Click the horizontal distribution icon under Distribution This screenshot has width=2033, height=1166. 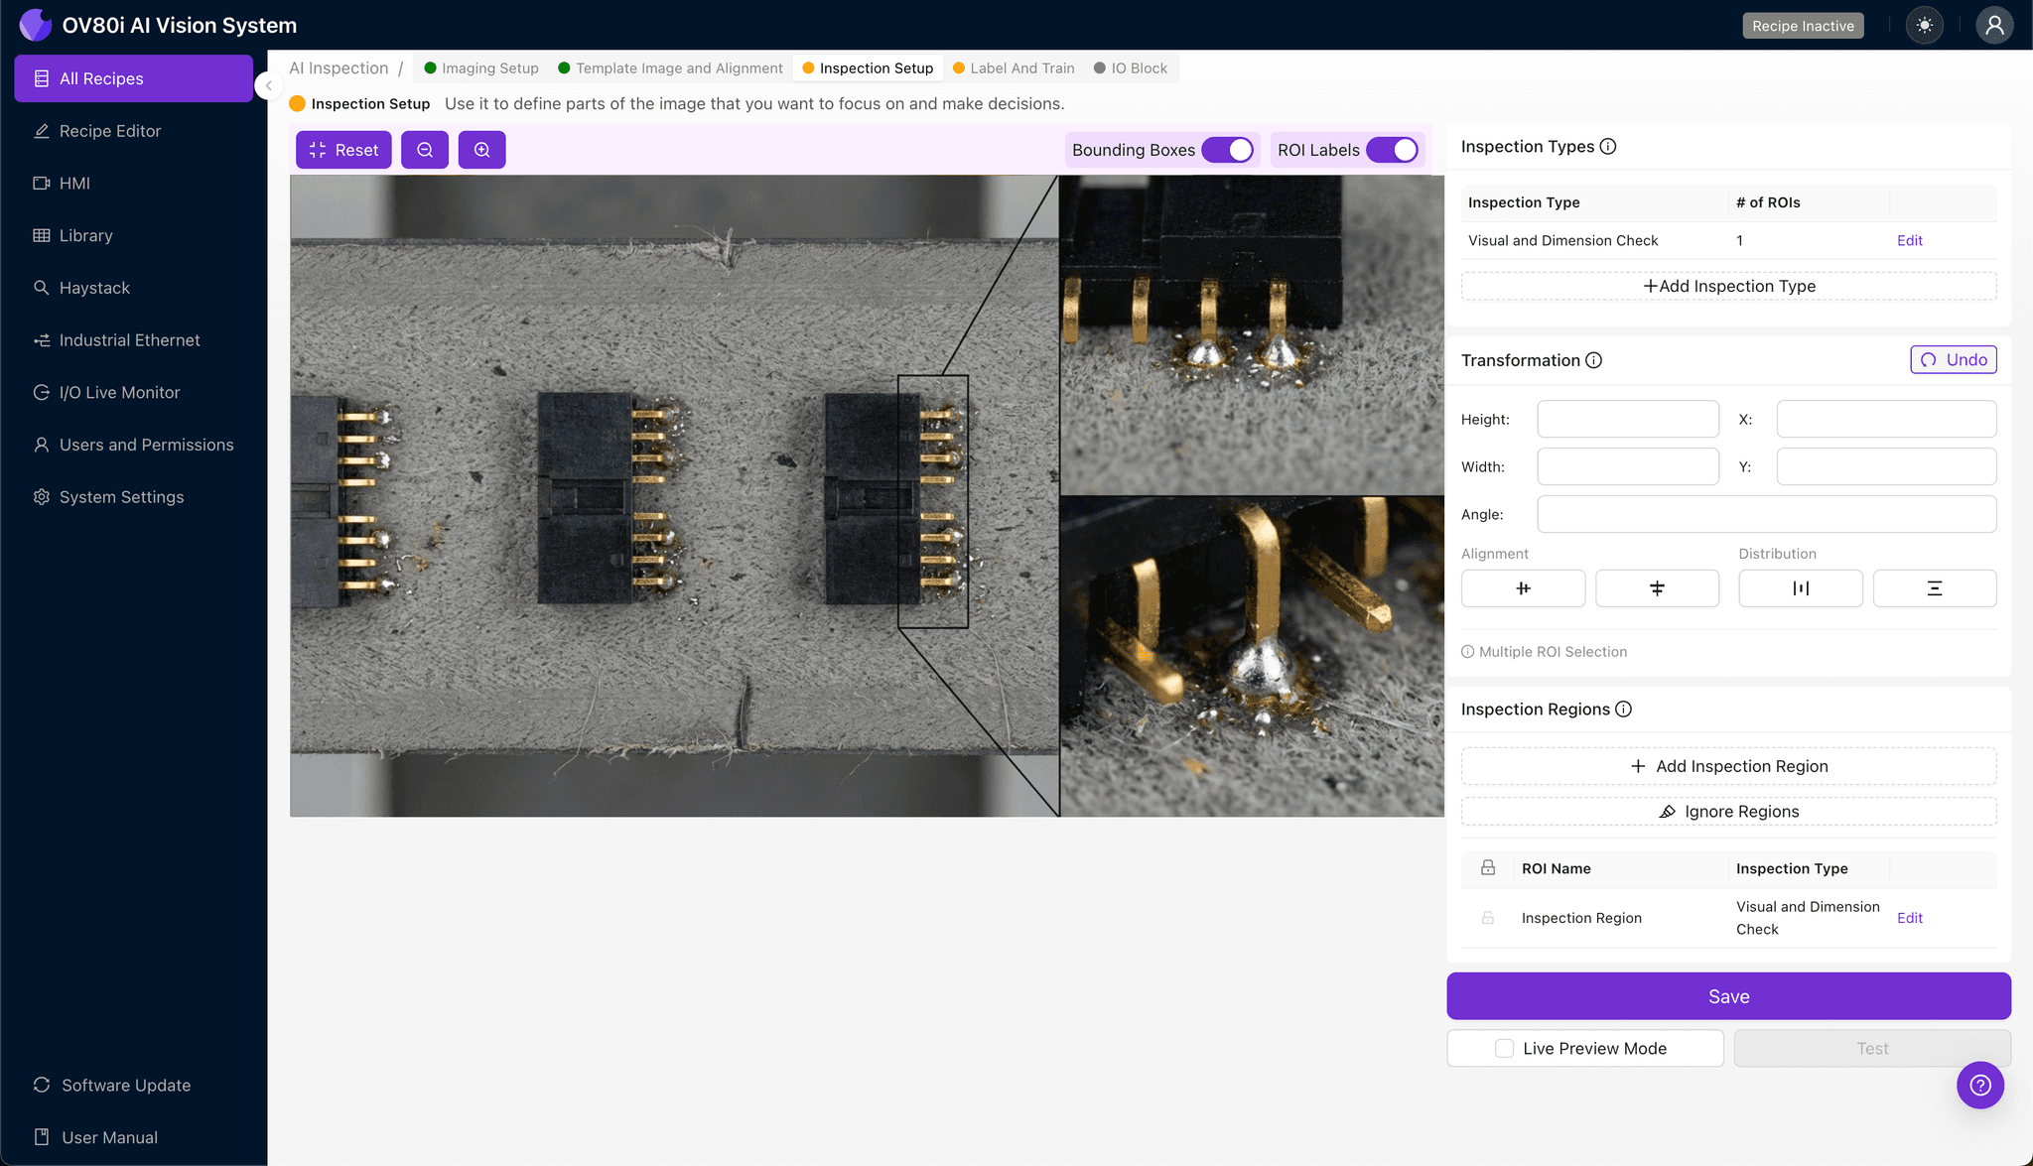(1800, 587)
